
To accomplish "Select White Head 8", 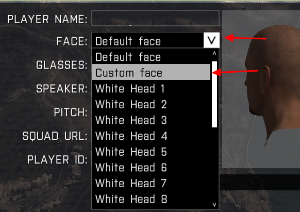I will 151,199.
